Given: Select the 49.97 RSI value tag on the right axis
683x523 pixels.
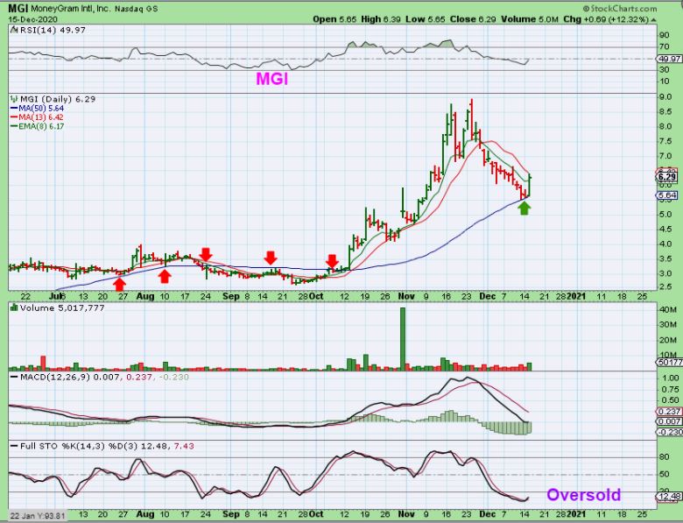Looking at the screenshot, I should (x=670, y=59).
